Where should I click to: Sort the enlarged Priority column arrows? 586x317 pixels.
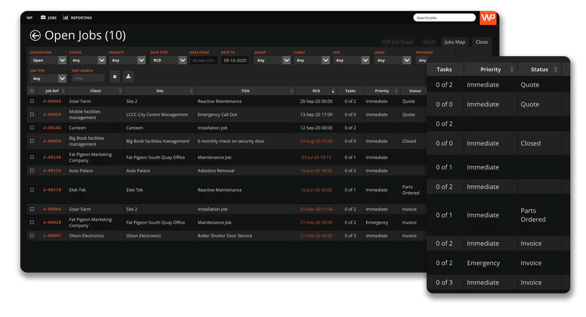coord(511,69)
